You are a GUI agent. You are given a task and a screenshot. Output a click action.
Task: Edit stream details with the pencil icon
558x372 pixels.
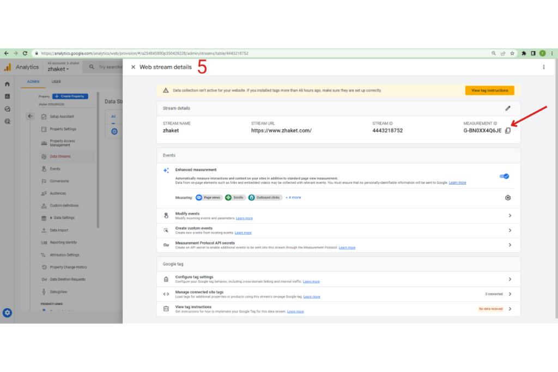[x=508, y=108]
